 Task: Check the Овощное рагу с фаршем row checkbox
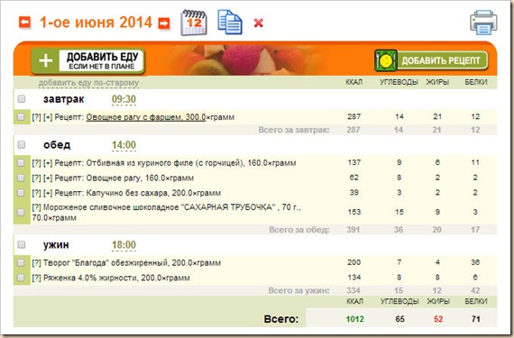pyautogui.click(x=21, y=117)
